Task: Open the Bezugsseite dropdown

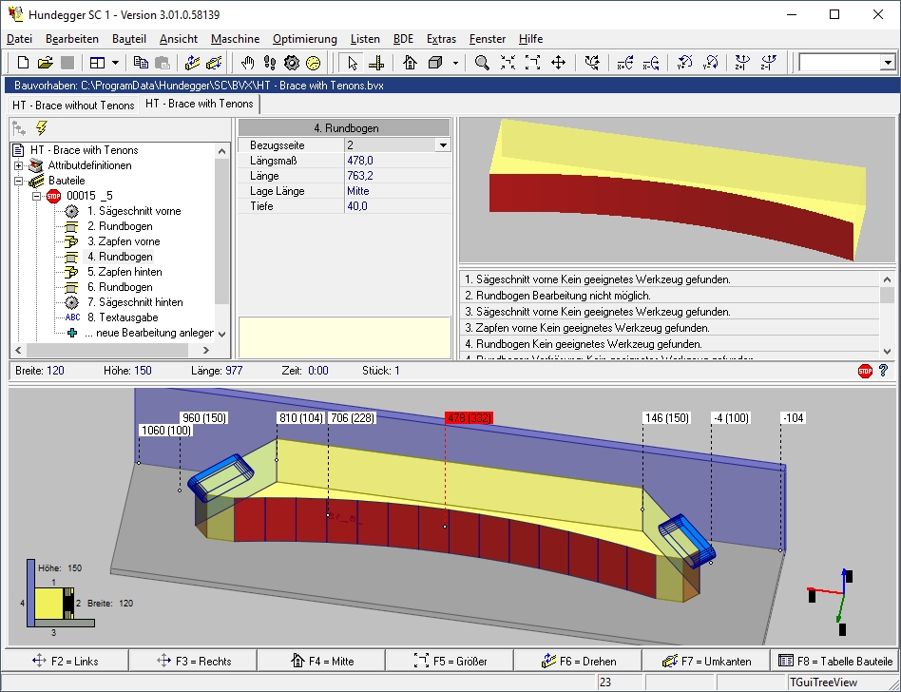Action: click(442, 145)
